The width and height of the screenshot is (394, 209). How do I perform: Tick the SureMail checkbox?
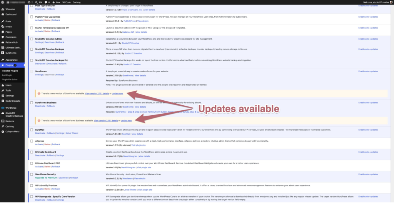[32, 130]
